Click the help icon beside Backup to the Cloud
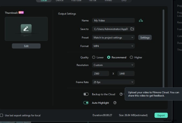 coord(121,94)
